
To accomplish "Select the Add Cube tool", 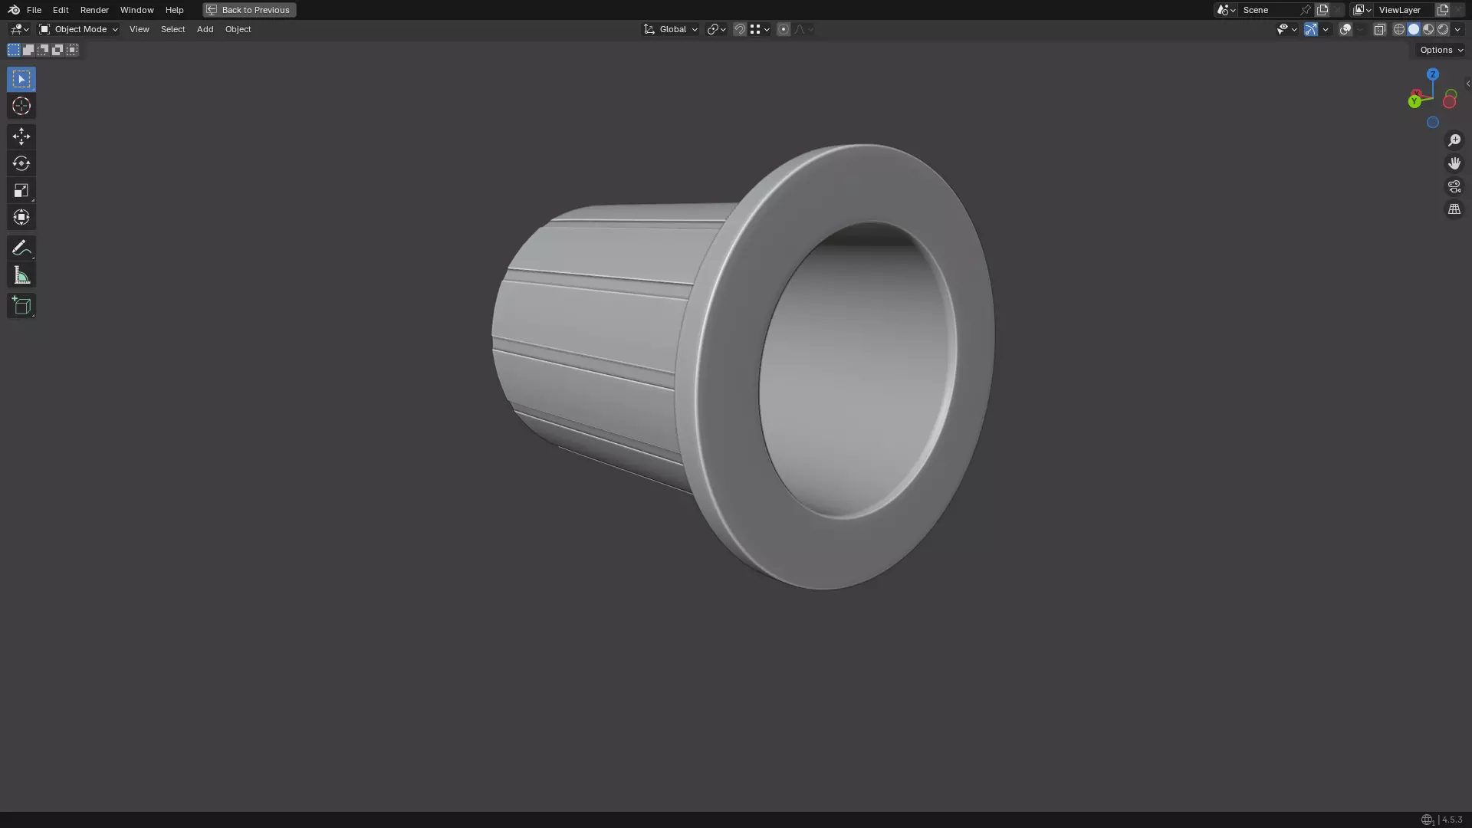I will [x=21, y=306].
